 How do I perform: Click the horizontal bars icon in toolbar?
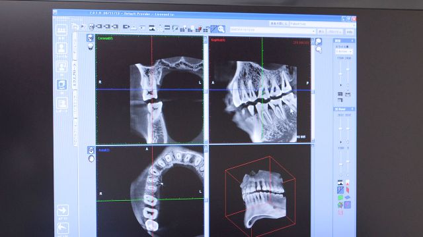pos(167,28)
